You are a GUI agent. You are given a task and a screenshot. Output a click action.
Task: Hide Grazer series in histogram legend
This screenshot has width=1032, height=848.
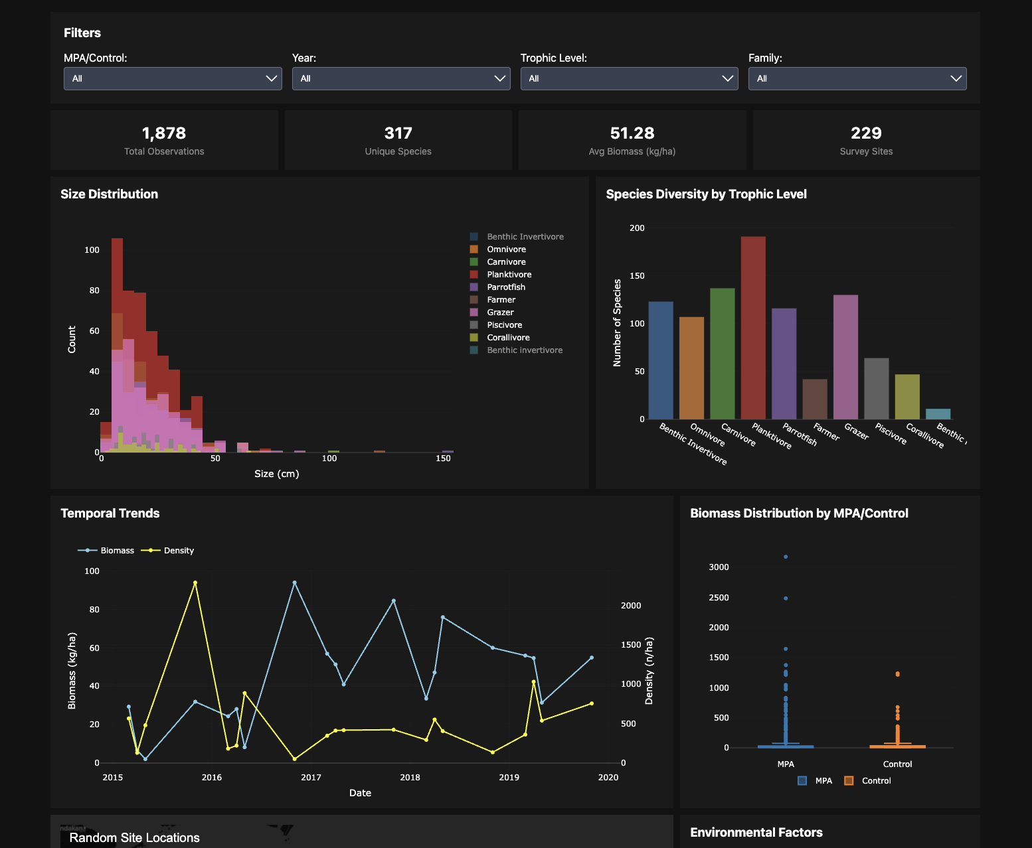500,313
